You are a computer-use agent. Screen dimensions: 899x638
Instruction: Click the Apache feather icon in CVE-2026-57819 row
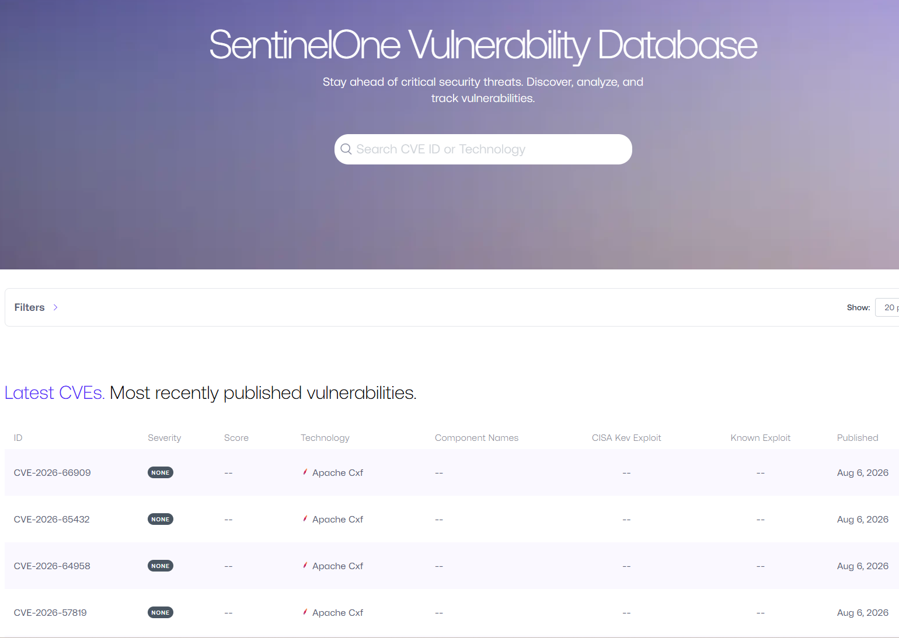pos(305,612)
